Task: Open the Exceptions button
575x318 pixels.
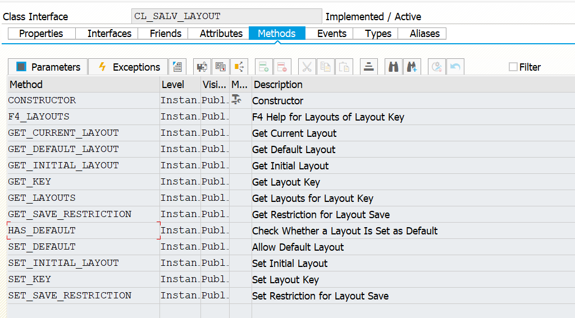Action: click(x=128, y=67)
